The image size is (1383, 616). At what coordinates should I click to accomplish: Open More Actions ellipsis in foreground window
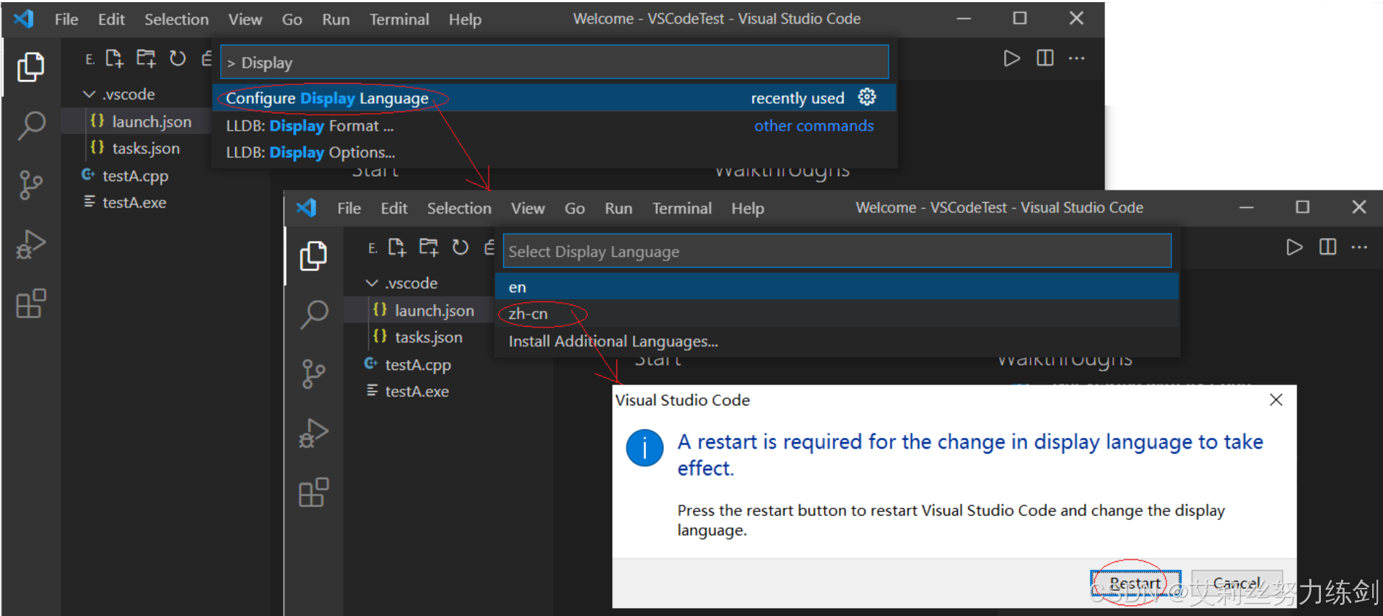pyautogui.click(x=1359, y=247)
